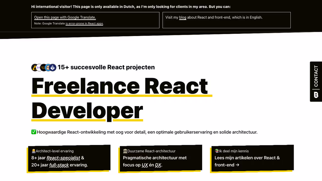Click the 'Ik deel mijn kennis' card label
Viewport: 322px width, 181px height.
click(234, 151)
